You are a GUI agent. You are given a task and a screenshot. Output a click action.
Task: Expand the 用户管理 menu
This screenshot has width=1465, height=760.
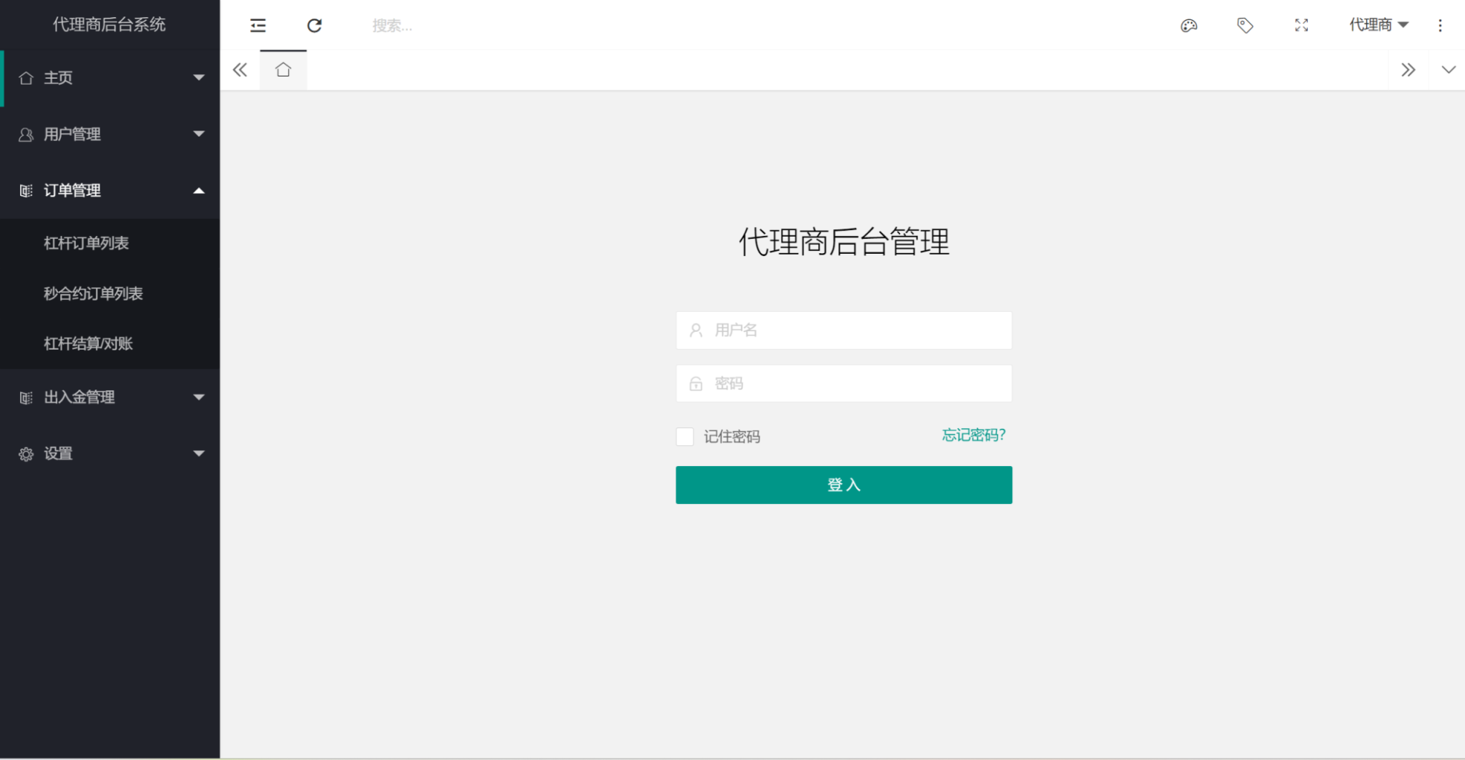click(x=110, y=134)
